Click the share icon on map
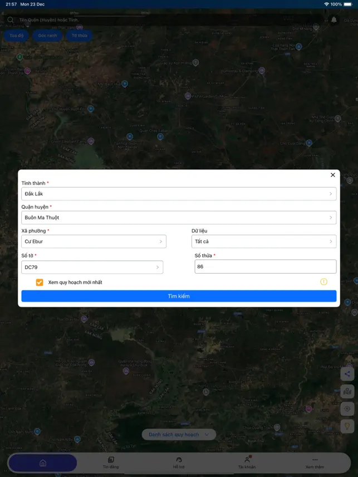358x477 pixels. [x=347, y=374]
